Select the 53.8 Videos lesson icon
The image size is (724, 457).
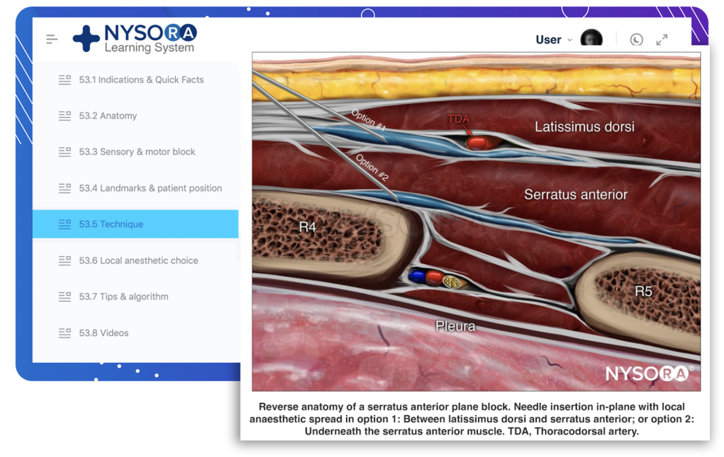(63, 333)
